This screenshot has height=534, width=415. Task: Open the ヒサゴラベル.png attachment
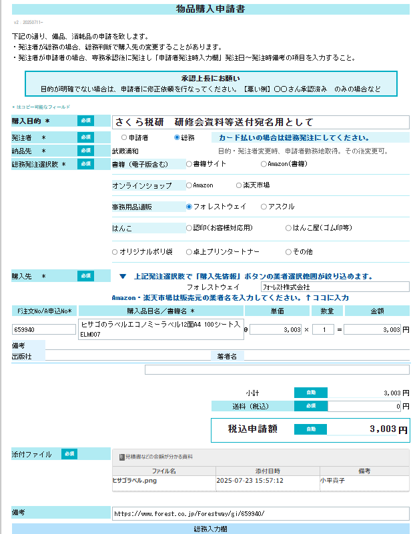point(135,480)
